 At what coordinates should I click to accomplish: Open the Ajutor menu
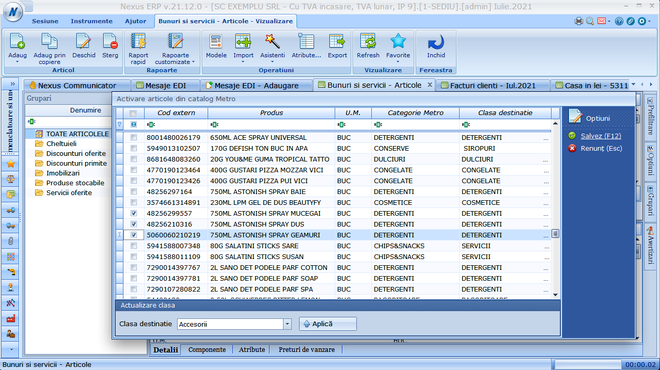[x=135, y=21]
